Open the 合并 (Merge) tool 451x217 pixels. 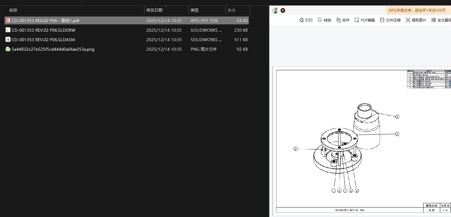(343, 20)
